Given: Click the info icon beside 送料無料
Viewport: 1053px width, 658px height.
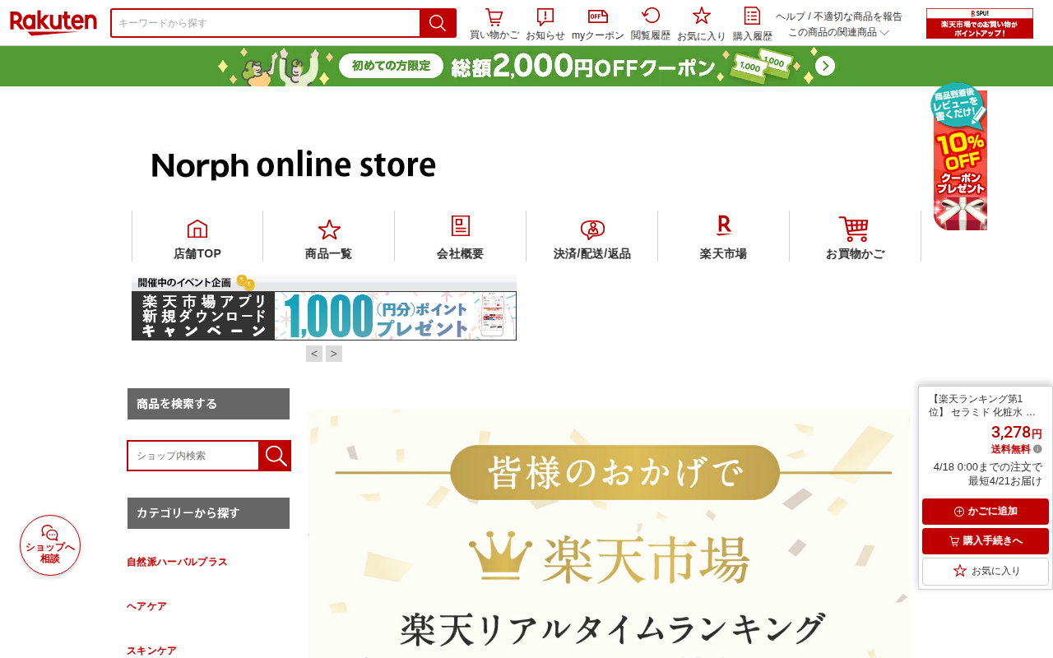Looking at the screenshot, I should tap(1037, 449).
